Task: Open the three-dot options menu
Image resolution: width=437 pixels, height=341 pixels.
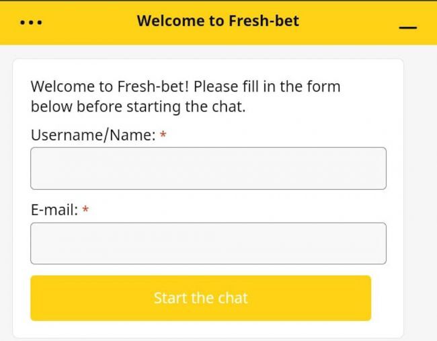Action: pyautogui.click(x=31, y=22)
